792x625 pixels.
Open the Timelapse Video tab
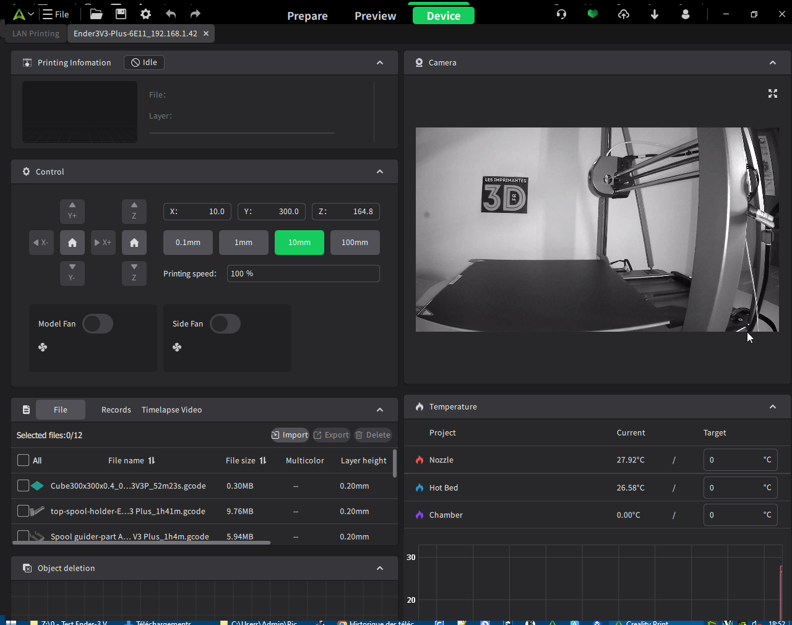[x=171, y=410]
